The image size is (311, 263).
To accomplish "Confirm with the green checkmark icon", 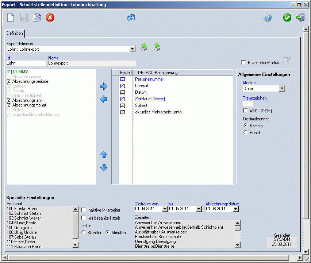I will 287,18.
